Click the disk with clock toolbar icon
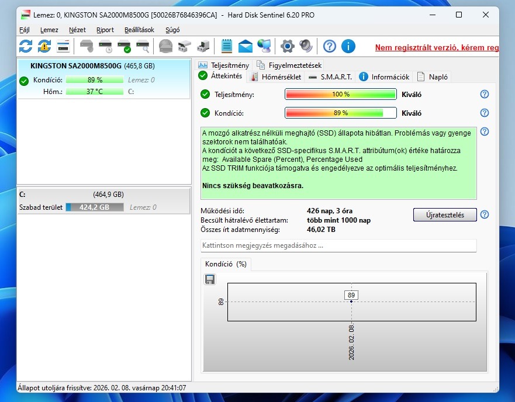 106,46
